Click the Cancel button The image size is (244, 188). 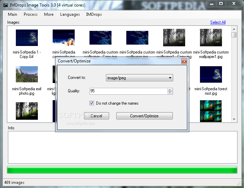click(x=96, y=116)
